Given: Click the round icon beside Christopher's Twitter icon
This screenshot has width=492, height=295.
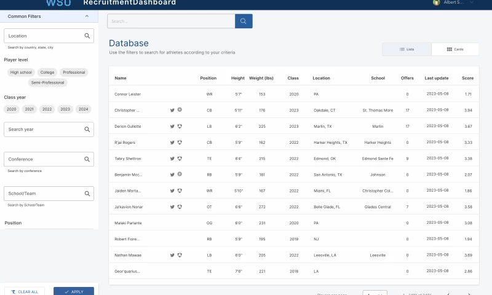Looking at the screenshot, I should (180, 110).
